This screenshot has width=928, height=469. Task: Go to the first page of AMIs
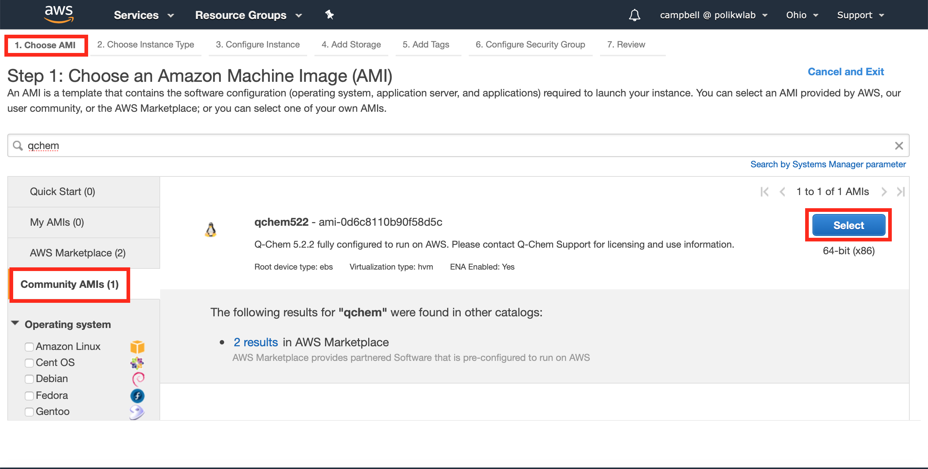764,191
